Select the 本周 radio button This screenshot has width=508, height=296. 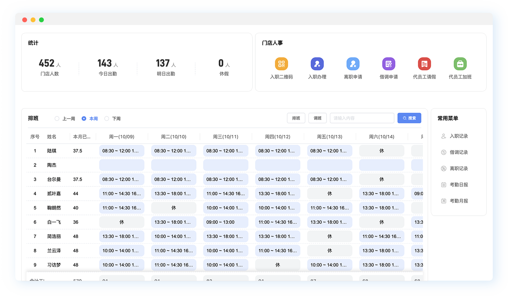click(84, 119)
